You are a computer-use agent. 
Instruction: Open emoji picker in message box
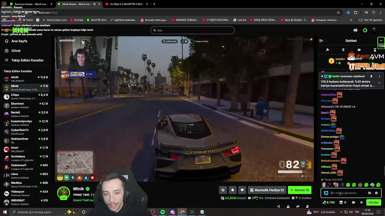click(x=376, y=193)
